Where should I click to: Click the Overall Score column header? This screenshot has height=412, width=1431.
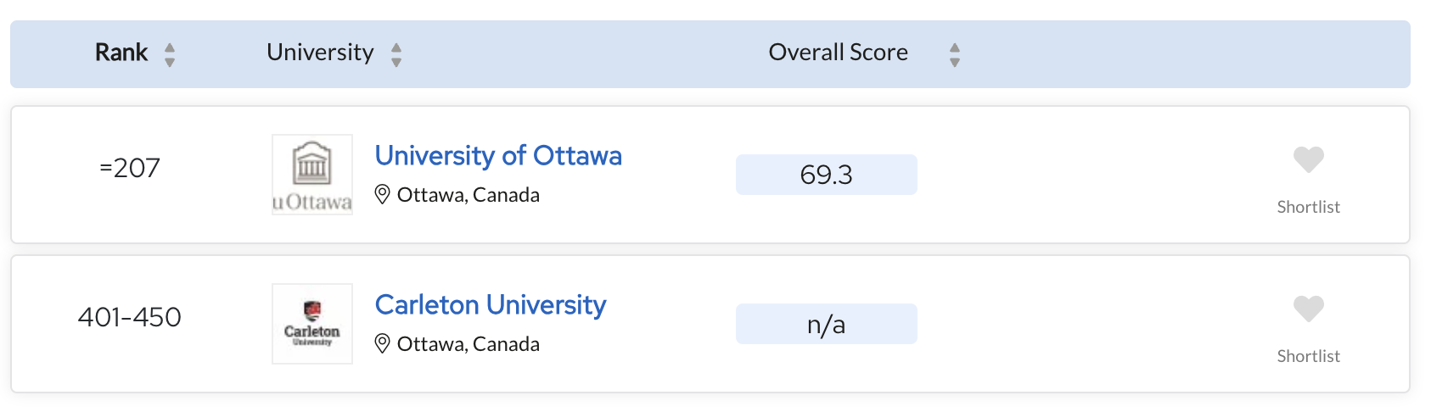[x=839, y=53]
